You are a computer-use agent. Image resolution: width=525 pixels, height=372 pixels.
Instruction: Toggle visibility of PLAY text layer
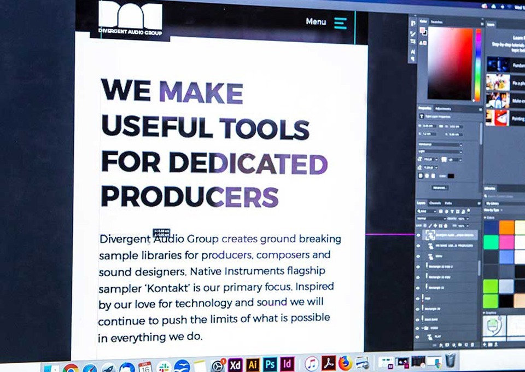tap(417, 337)
